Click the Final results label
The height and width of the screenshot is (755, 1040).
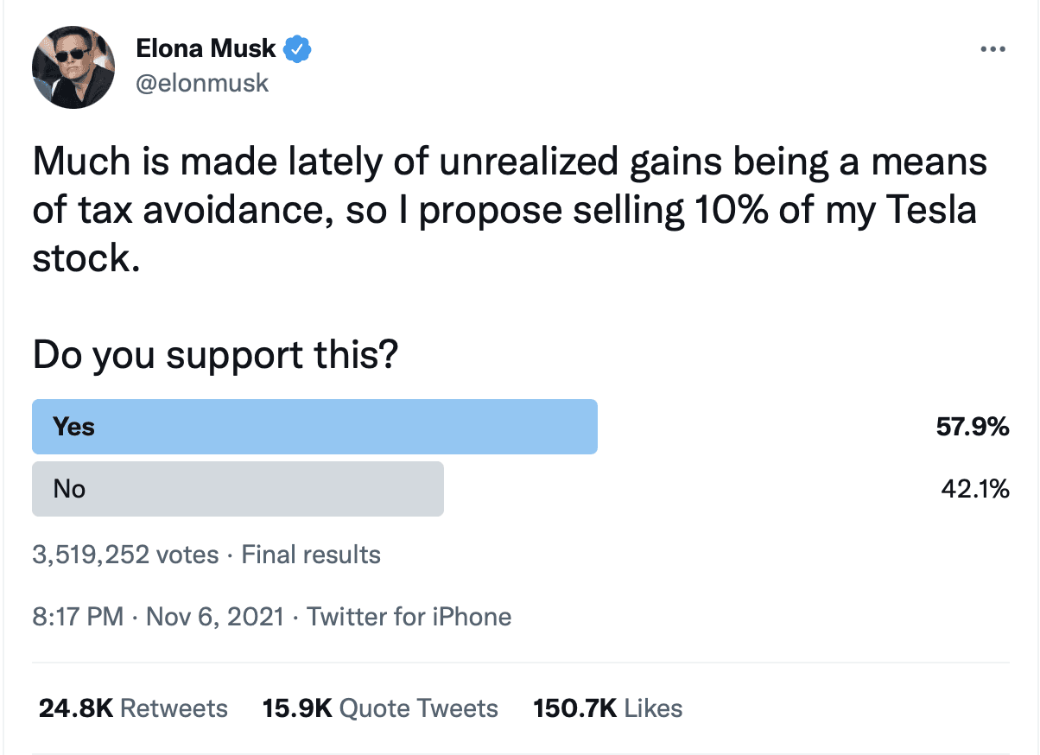coord(311,554)
